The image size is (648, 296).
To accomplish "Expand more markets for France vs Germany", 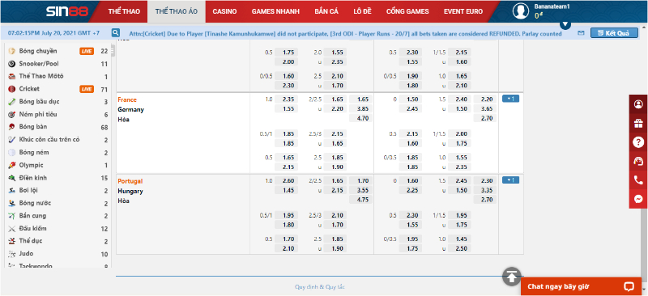I will click(x=510, y=99).
